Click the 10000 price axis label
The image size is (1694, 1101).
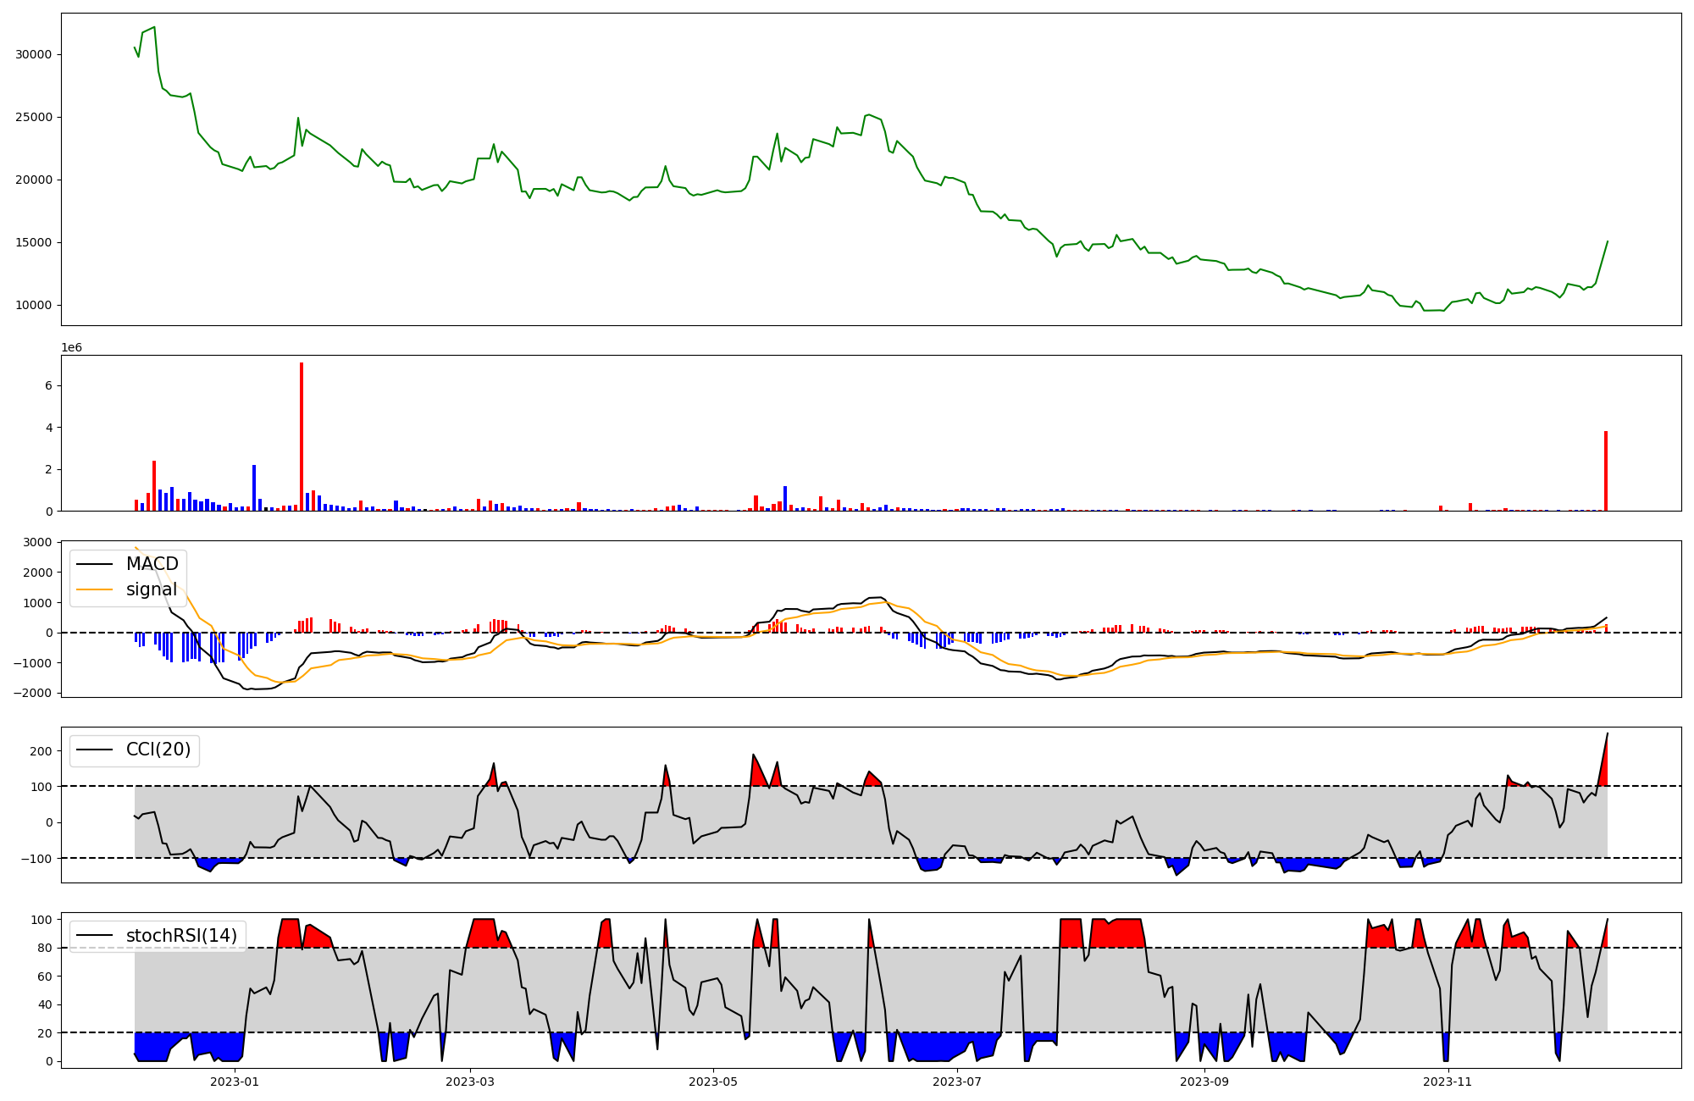pos(34,305)
